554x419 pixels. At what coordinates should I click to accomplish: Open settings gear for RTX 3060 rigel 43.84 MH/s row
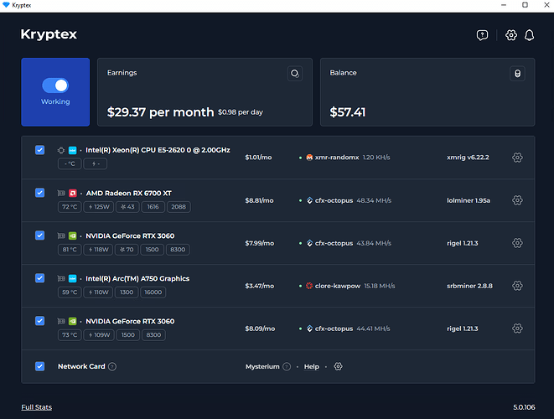point(517,243)
